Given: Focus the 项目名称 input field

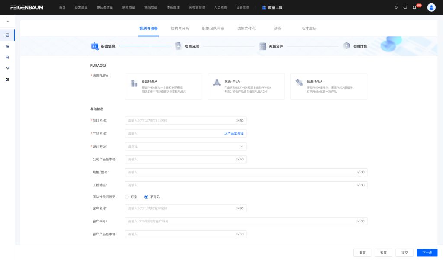Looking at the screenshot, I should point(185,121).
